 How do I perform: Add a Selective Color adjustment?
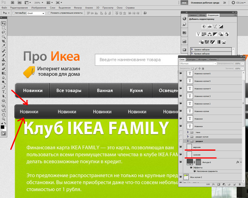[x=224, y=42]
